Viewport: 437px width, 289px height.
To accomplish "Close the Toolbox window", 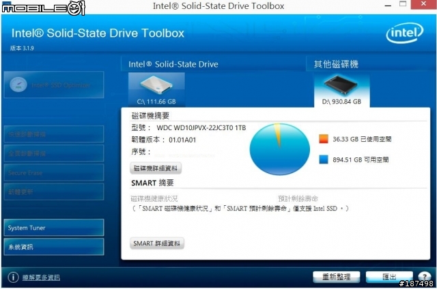I will pyautogui.click(x=423, y=4).
